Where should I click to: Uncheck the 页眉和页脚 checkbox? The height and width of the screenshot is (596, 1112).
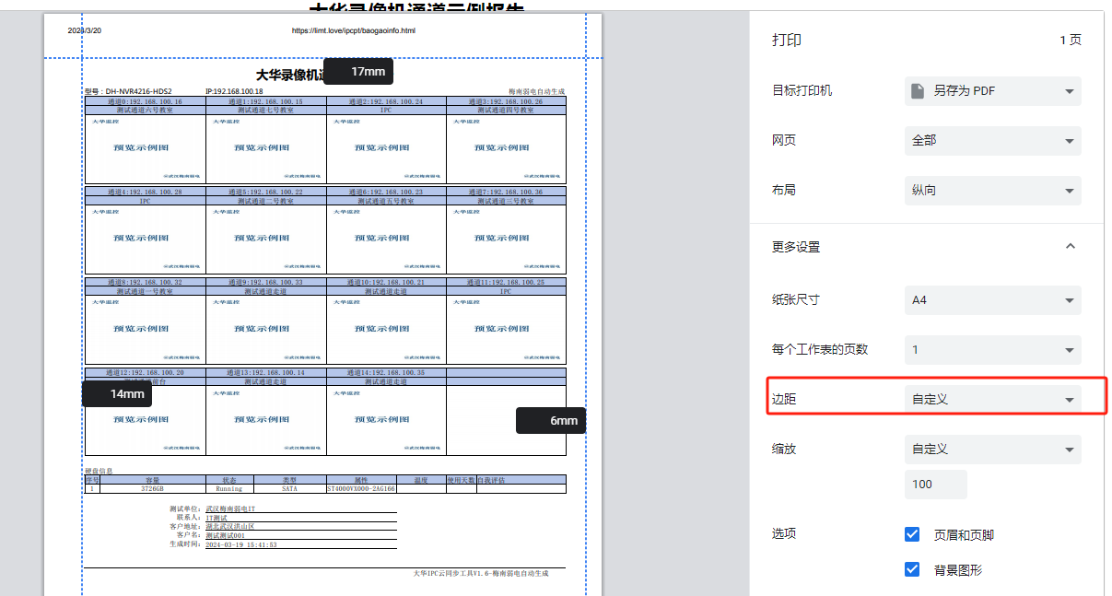pyautogui.click(x=912, y=534)
